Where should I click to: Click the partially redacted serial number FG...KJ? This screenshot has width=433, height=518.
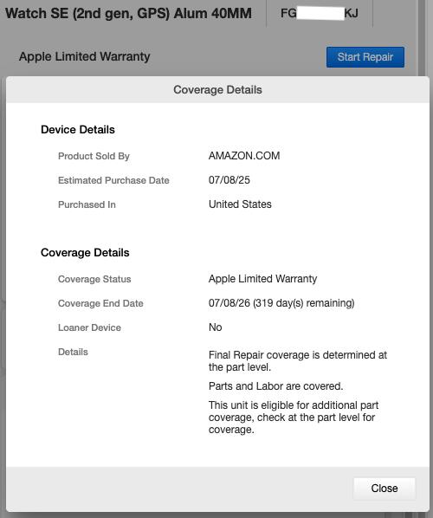coord(320,14)
